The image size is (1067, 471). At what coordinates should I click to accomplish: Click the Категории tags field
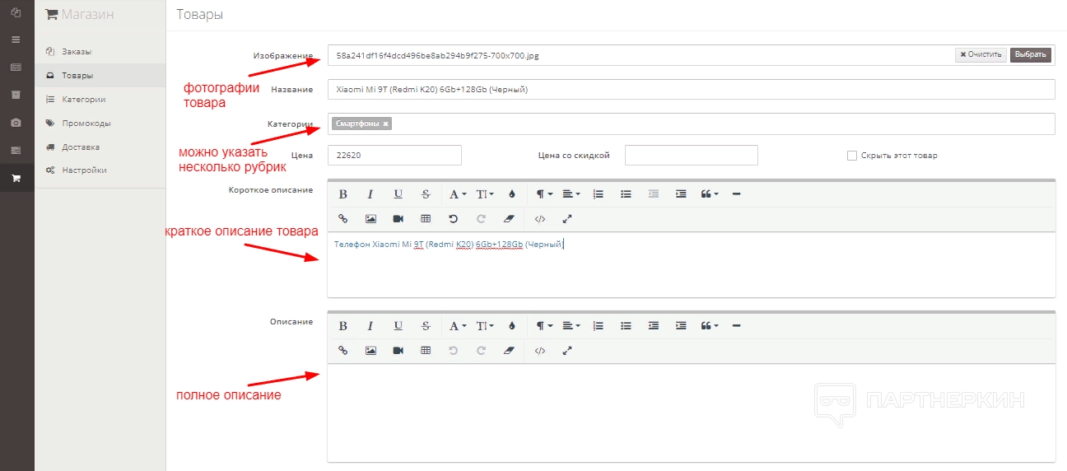point(691,124)
